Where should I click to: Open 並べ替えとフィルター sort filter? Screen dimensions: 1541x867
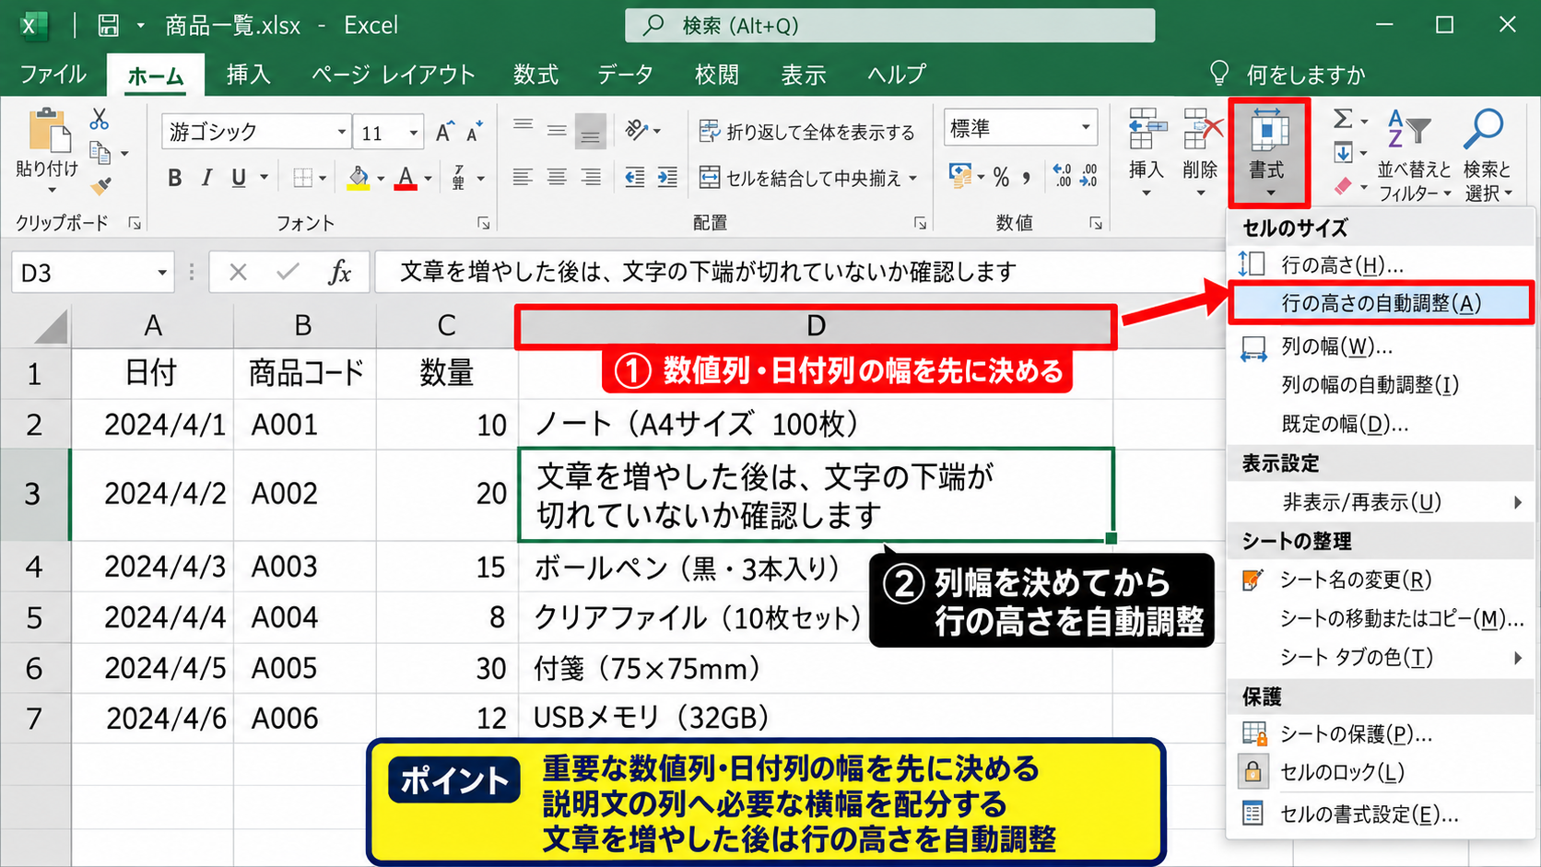[1414, 154]
